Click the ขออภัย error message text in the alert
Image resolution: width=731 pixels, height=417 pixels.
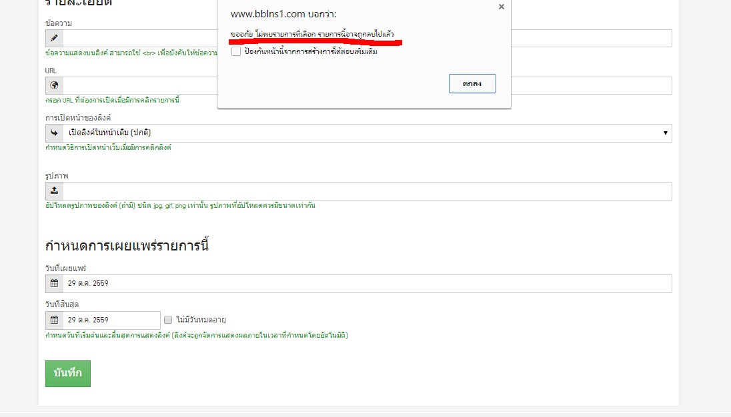pyautogui.click(x=312, y=34)
